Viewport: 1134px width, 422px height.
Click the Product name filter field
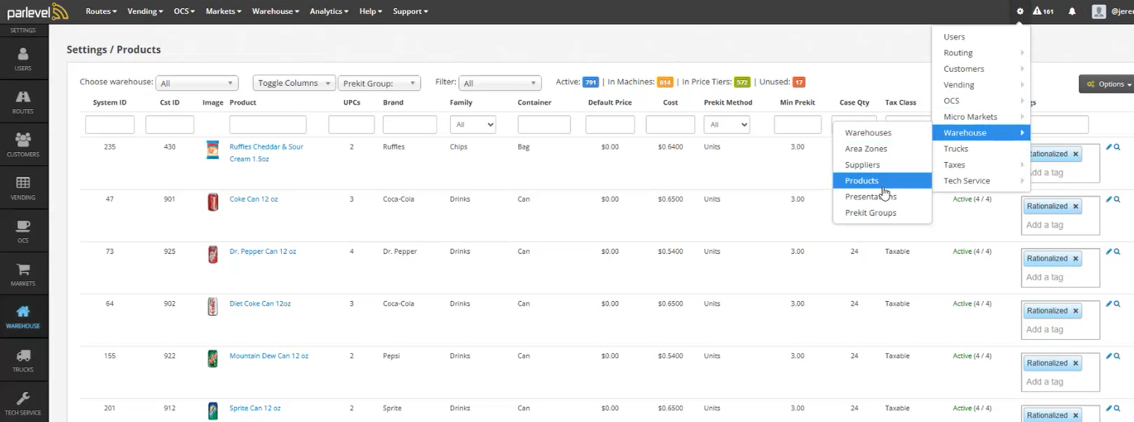(268, 125)
